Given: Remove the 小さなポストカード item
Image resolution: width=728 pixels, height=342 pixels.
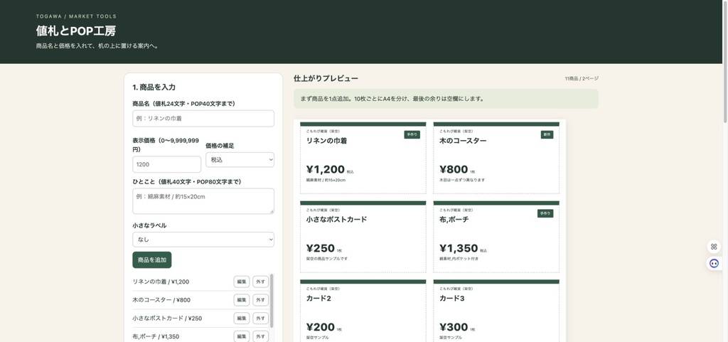Looking at the screenshot, I should (260, 319).
